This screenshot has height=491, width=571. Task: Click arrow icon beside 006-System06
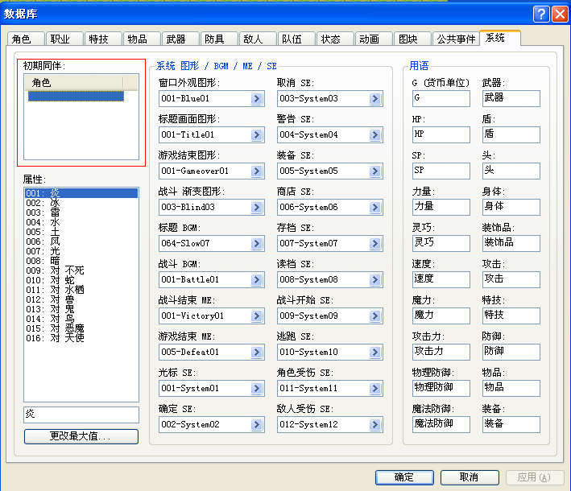click(x=375, y=208)
